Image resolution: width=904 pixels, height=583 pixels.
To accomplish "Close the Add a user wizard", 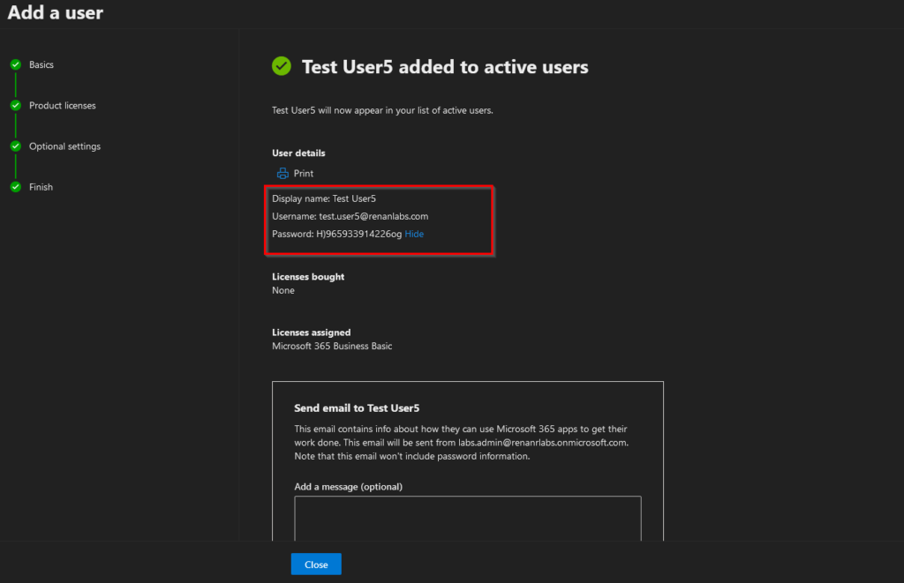I will [x=316, y=564].
